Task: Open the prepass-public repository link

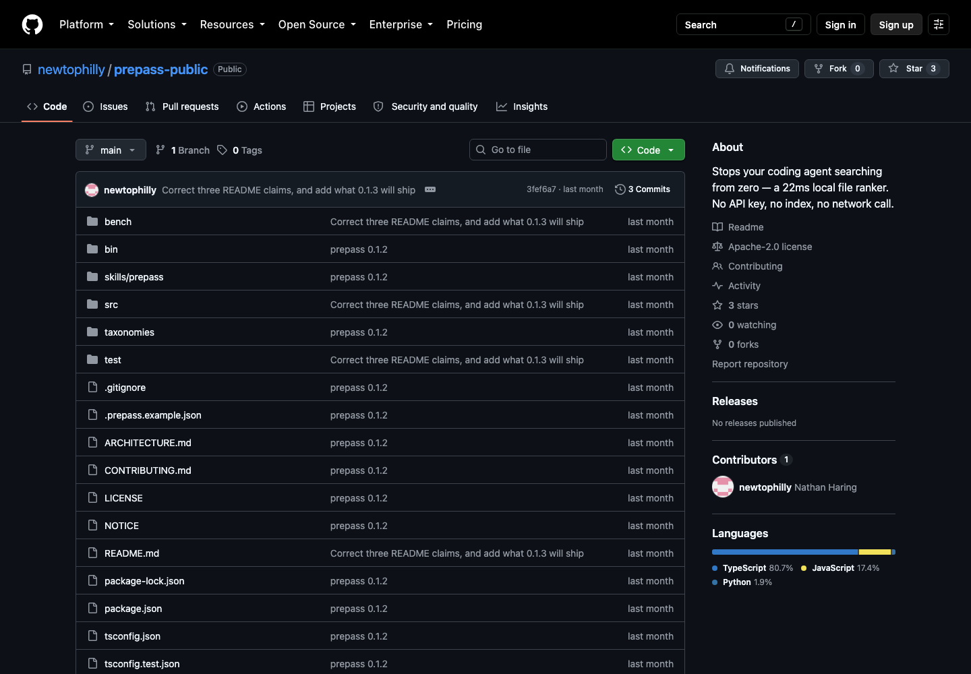Action: click(160, 69)
